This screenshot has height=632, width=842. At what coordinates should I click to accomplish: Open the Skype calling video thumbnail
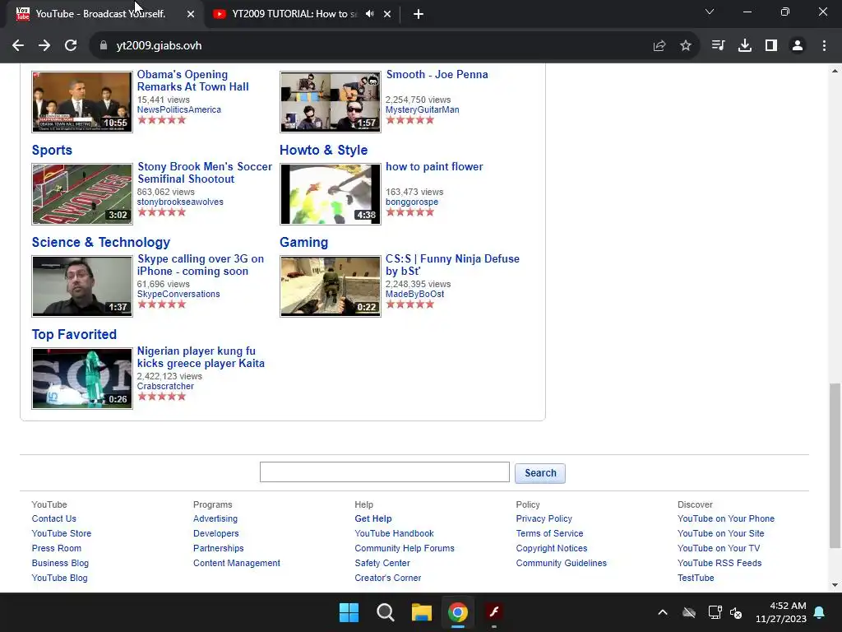tap(82, 286)
